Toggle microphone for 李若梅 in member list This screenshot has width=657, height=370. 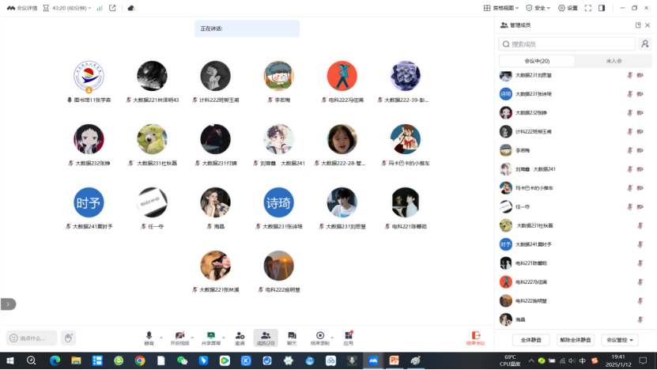pyautogui.click(x=630, y=150)
